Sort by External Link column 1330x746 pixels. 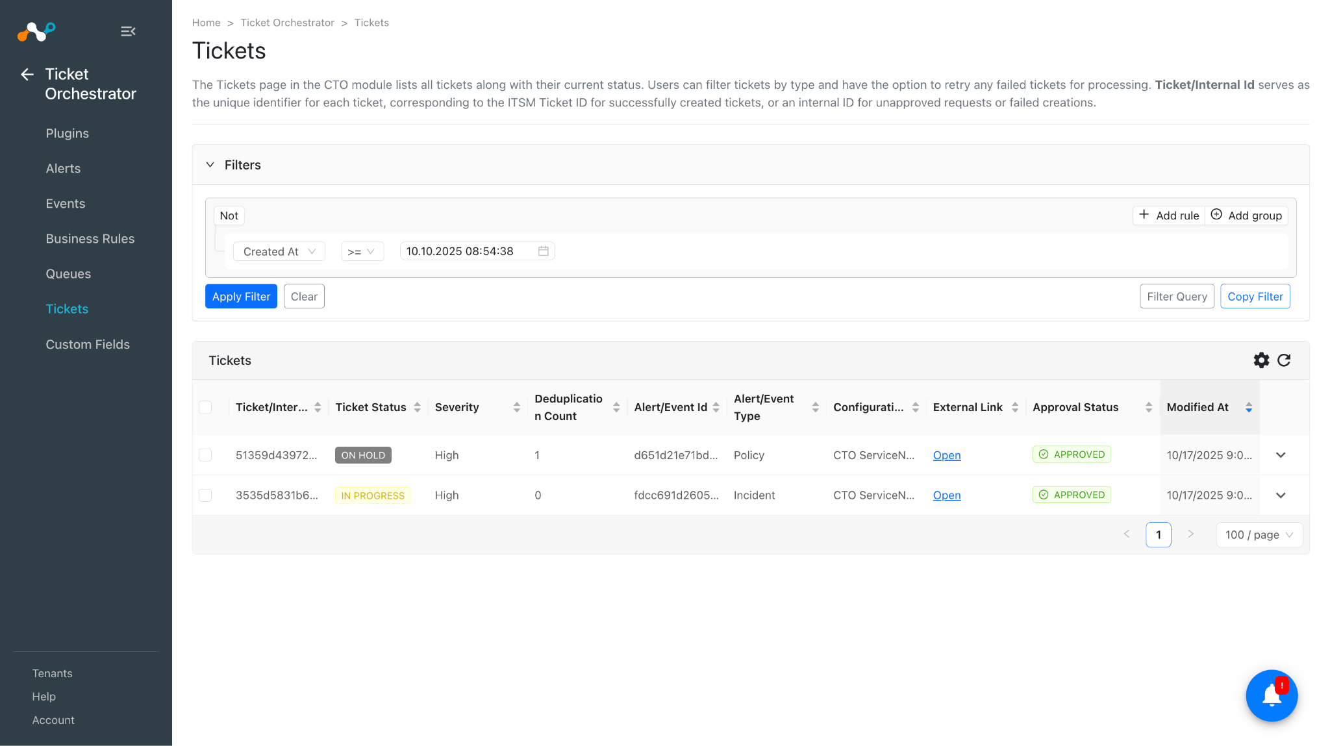click(1015, 407)
